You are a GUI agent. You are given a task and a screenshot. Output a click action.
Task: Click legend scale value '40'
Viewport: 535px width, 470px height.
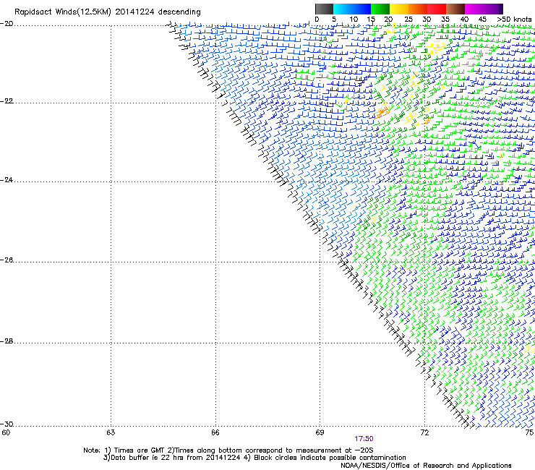pos(464,20)
